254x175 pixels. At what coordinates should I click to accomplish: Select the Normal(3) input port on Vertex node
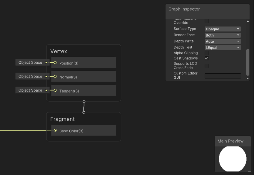point(55,77)
